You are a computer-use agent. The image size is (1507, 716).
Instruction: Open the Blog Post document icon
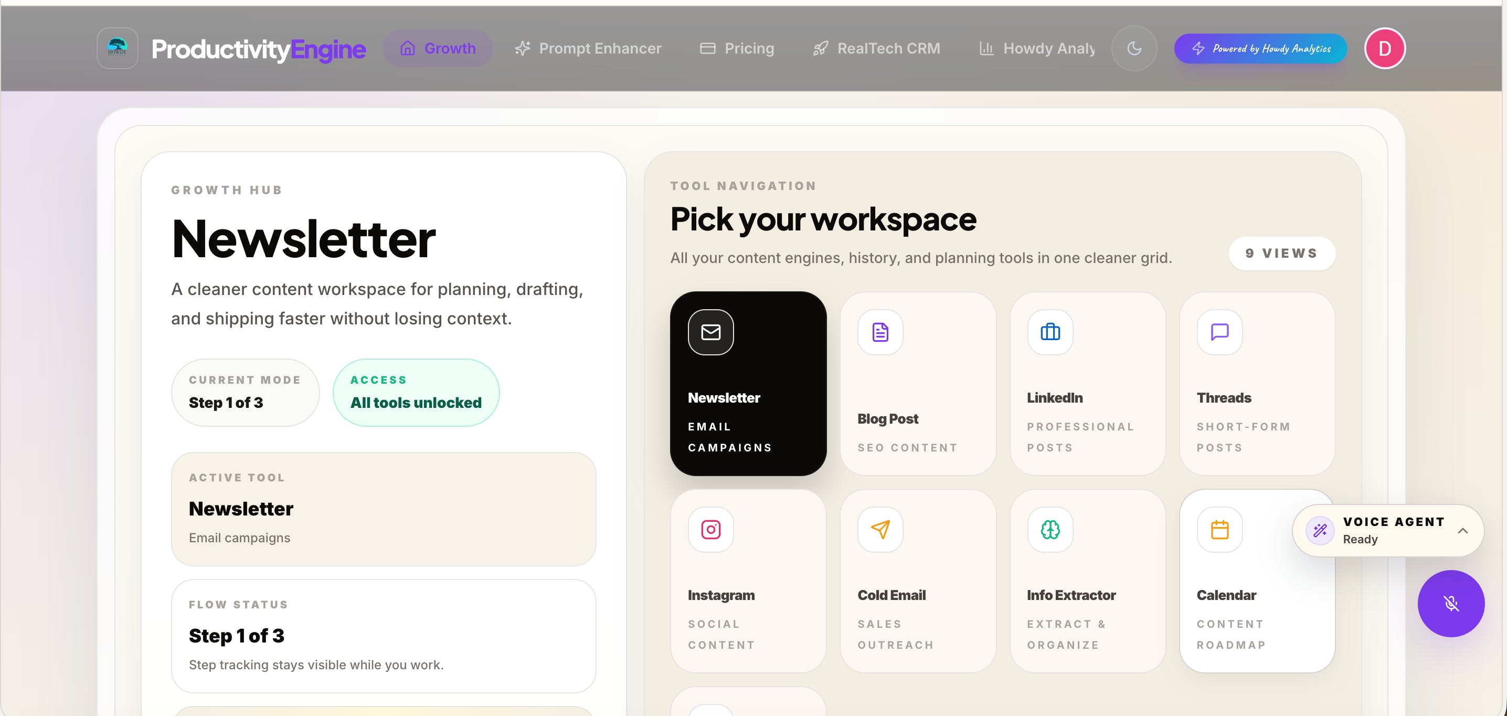pyautogui.click(x=880, y=332)
